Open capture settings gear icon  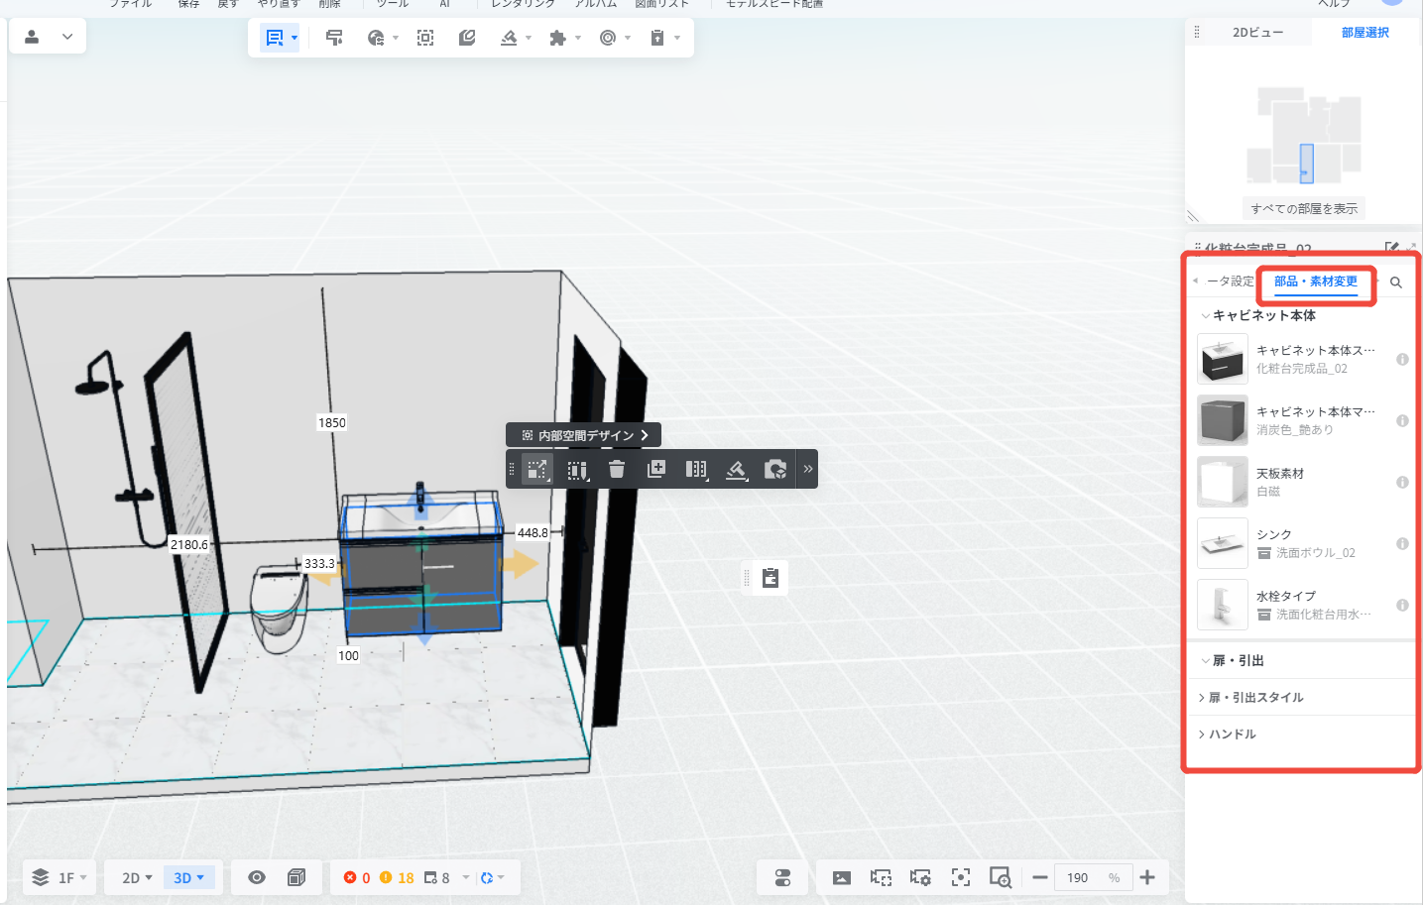click(x=920, y=877)
